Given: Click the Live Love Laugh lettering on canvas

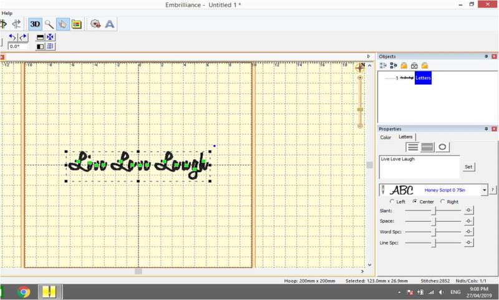Looking at the screenshot, I should 138,165.
